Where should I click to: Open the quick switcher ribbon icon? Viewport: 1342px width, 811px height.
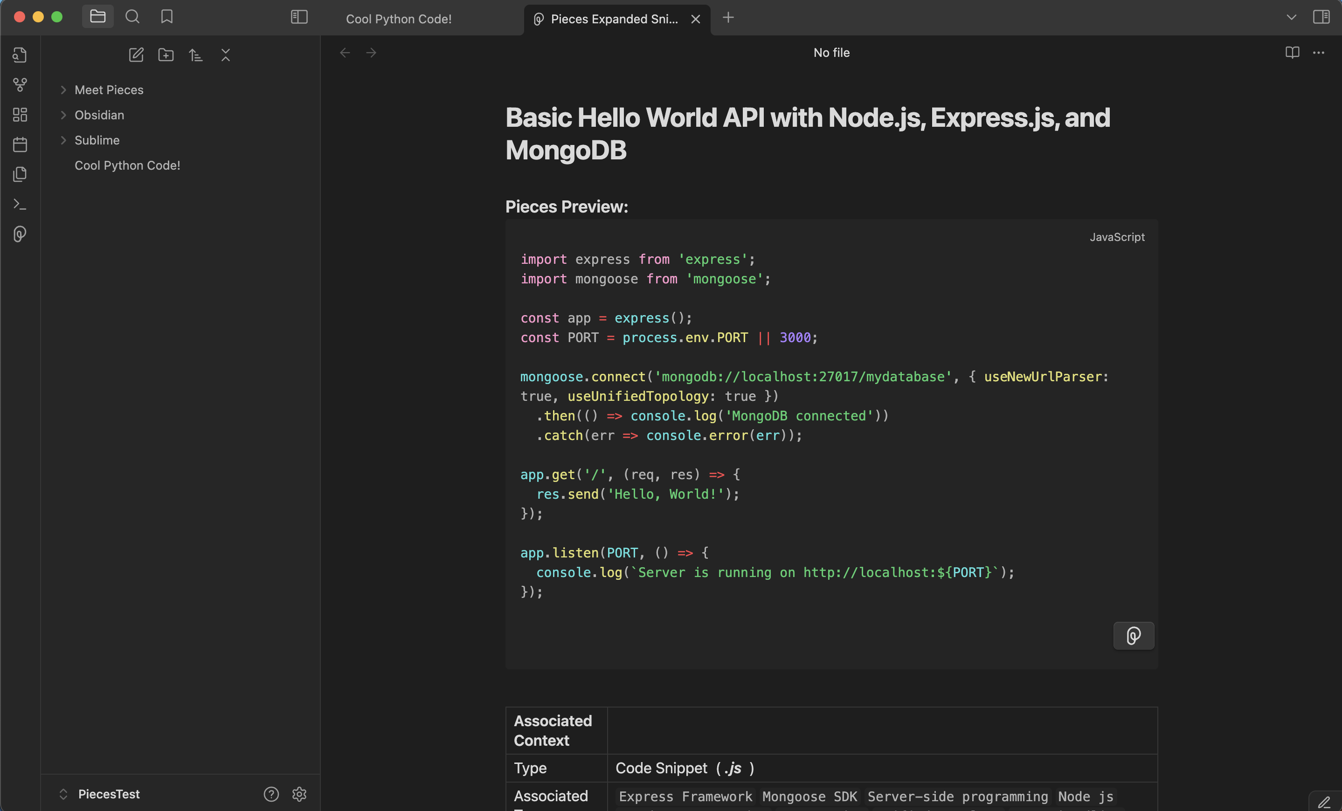[20, 55]
